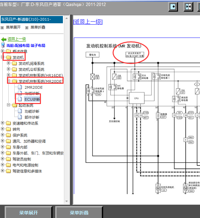Screen dimensions: 200x218
Task: Click the folder icon beside 转向
Action: click(x=8, y=129)
